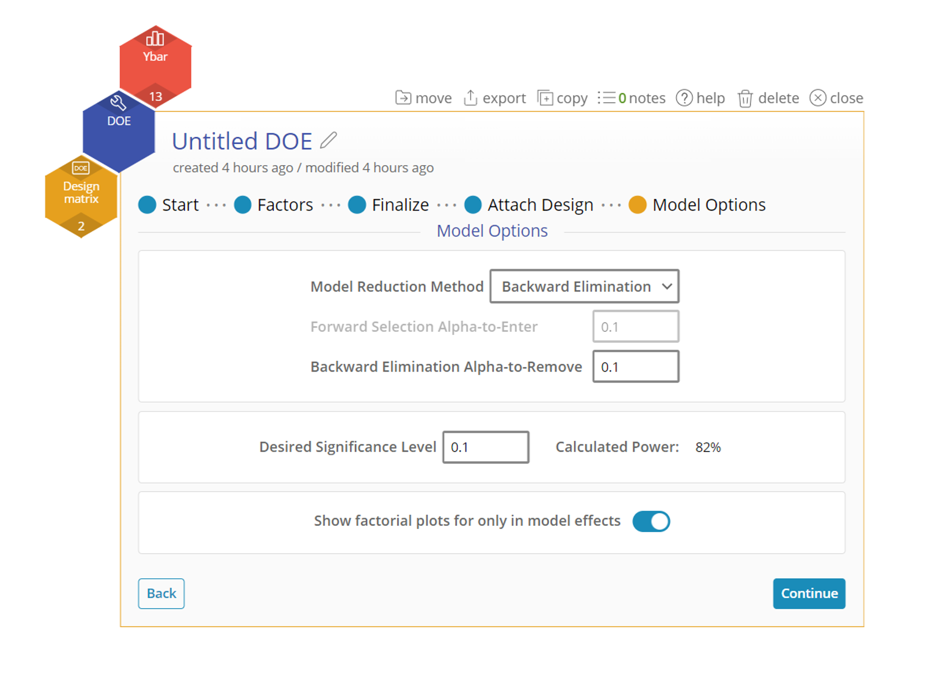Viewport: 940px width, 692px height.
Task: Select the blue DOE hexagon tile
Action: 119,131
